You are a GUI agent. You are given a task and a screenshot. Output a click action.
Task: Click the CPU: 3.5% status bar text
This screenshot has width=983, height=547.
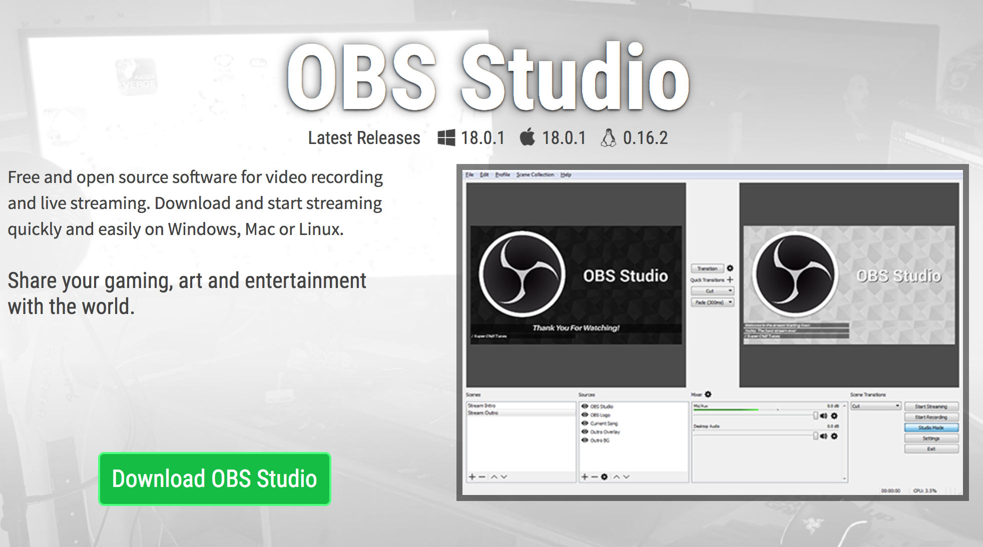[925, 490]
